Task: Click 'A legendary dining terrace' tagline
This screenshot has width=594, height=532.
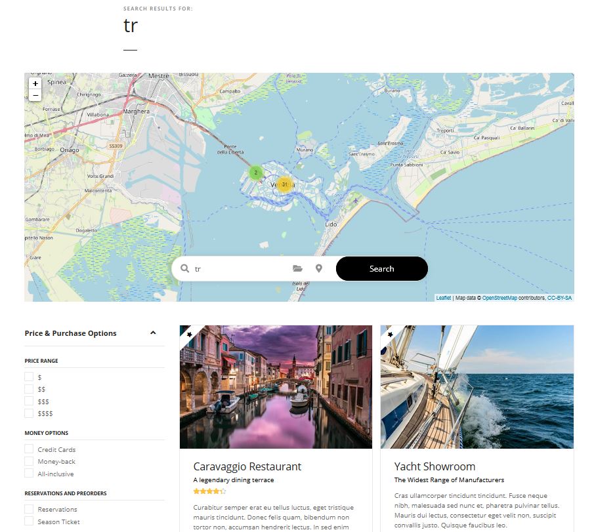Action: 234,480
